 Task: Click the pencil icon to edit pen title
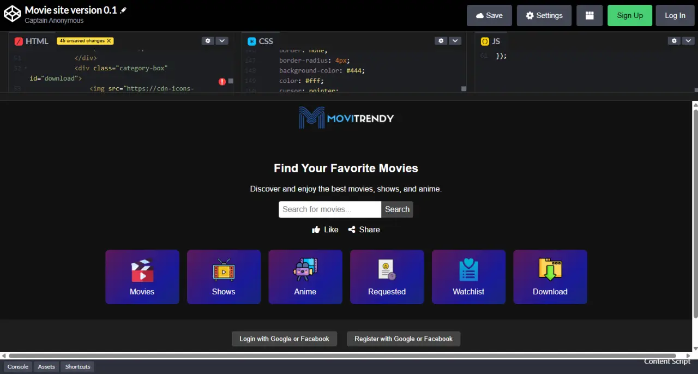pyautogui.click(x=124, y=10)
